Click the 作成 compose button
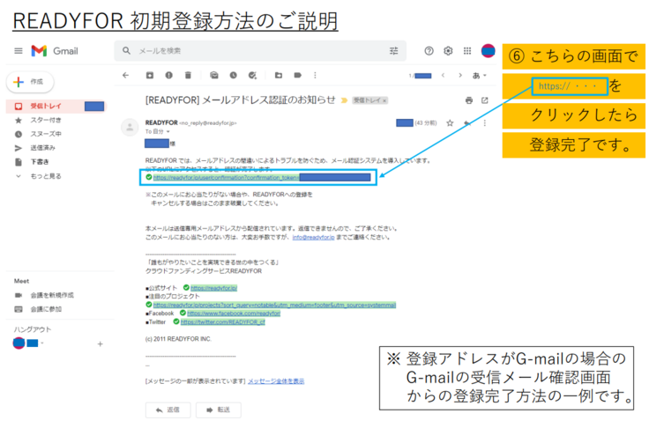The image size is (649, 428). click(29, 82)
